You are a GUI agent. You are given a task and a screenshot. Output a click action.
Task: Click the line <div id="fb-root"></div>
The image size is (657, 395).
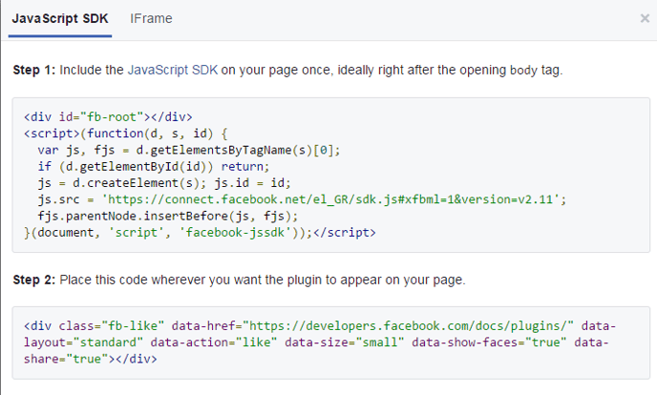point(108,116)
